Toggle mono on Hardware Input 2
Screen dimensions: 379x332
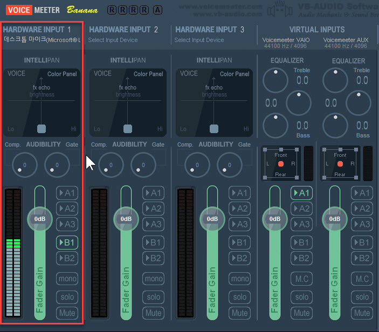[154, 279]
